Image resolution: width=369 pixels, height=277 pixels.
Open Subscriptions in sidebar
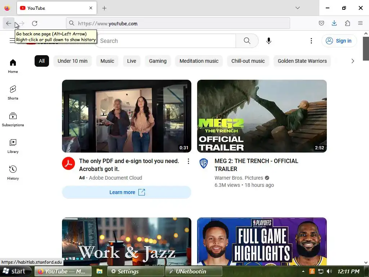click(x=13, y=119)
